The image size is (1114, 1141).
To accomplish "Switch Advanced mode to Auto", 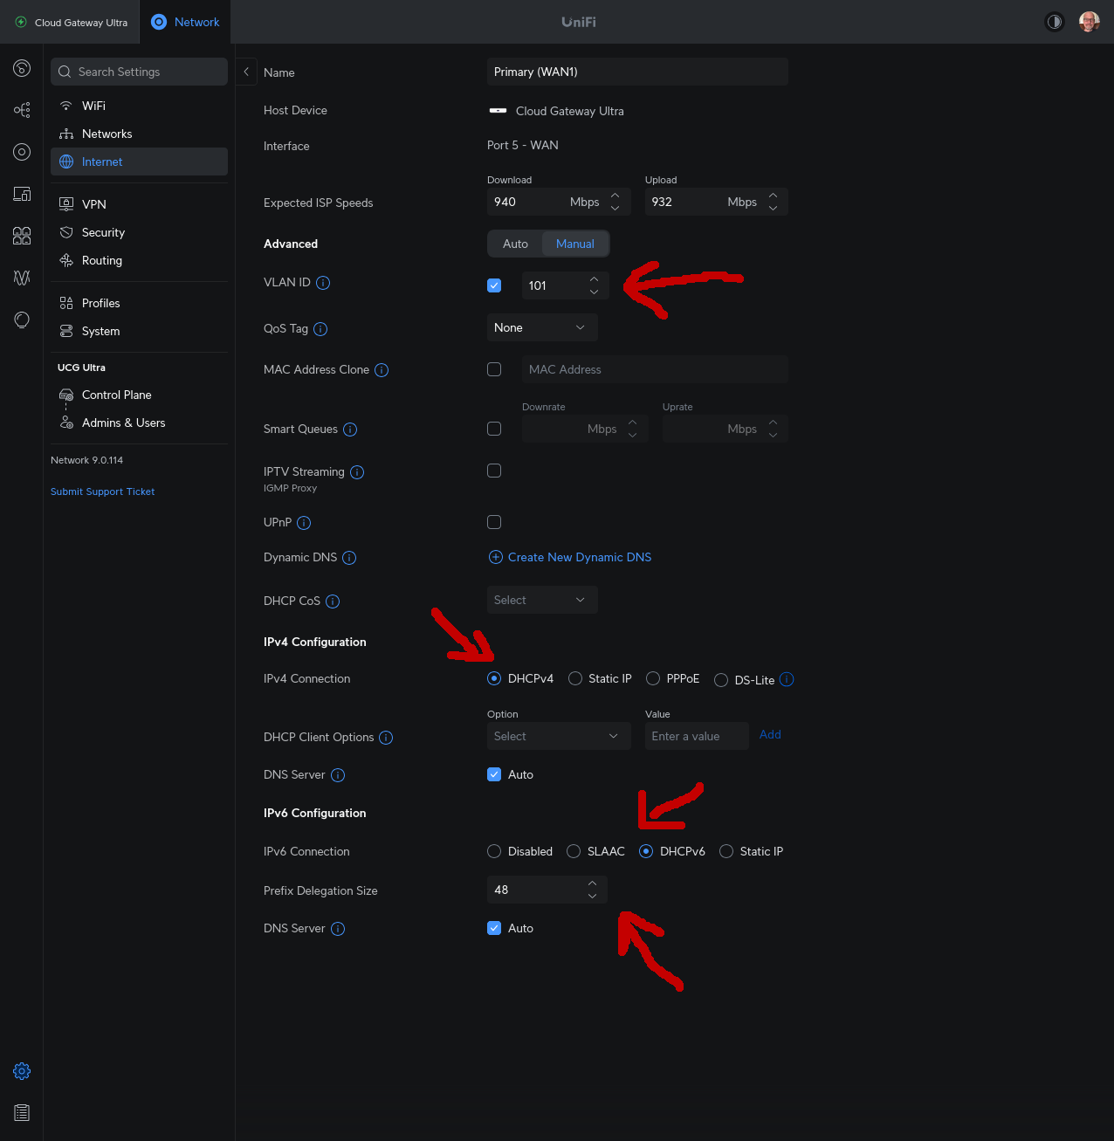I will click(x=515, y=244).
